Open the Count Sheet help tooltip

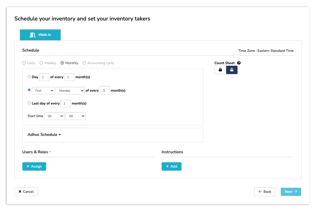point(239,63)
